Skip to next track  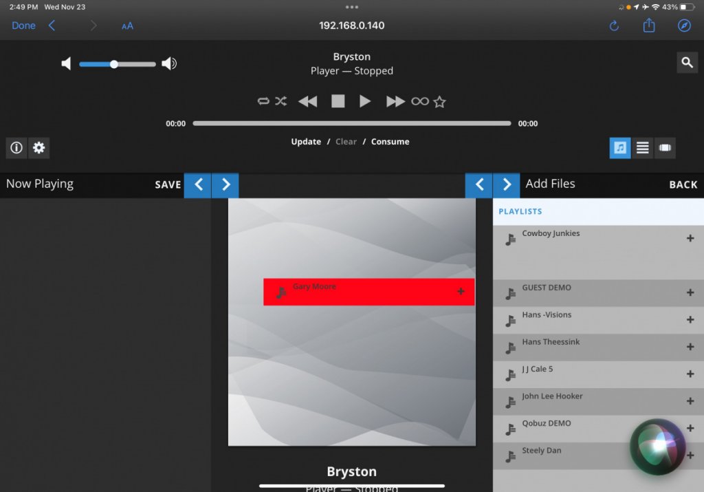point(395,102)
